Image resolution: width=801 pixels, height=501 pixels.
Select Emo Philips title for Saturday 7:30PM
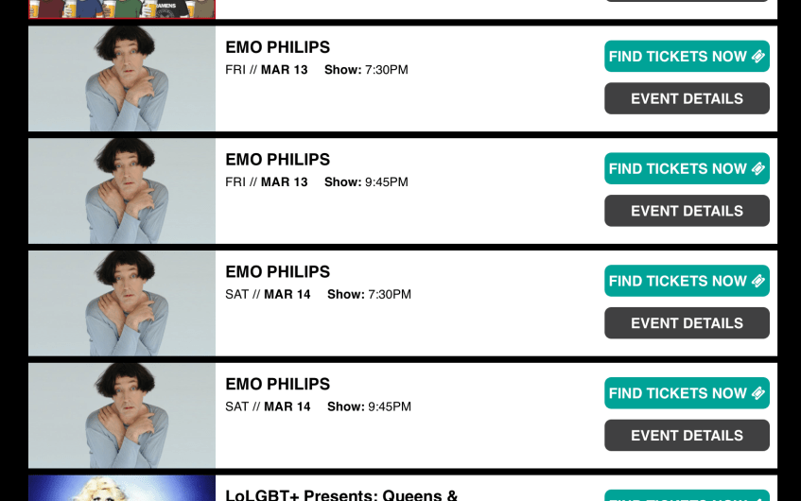pos(277,272)
